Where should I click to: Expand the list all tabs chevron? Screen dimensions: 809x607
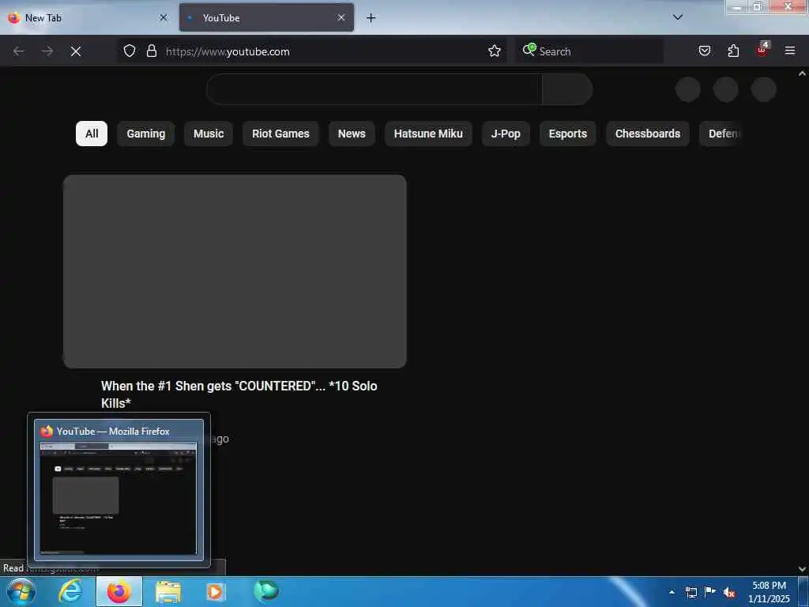[678, 17]
